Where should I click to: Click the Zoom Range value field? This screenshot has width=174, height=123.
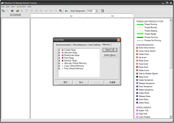pyautogui.click(x=91, y=11)
